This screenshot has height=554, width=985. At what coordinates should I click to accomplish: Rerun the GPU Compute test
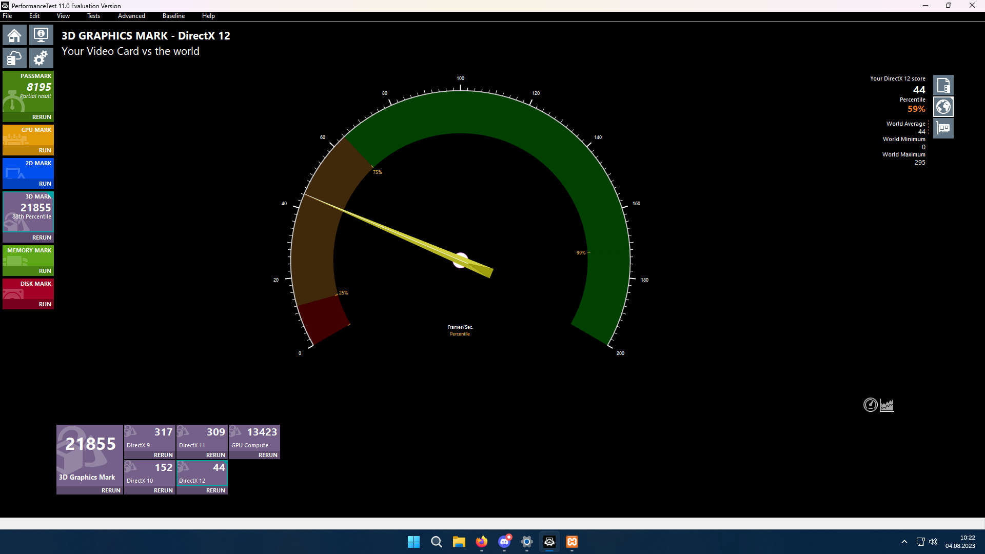[268, 455]
